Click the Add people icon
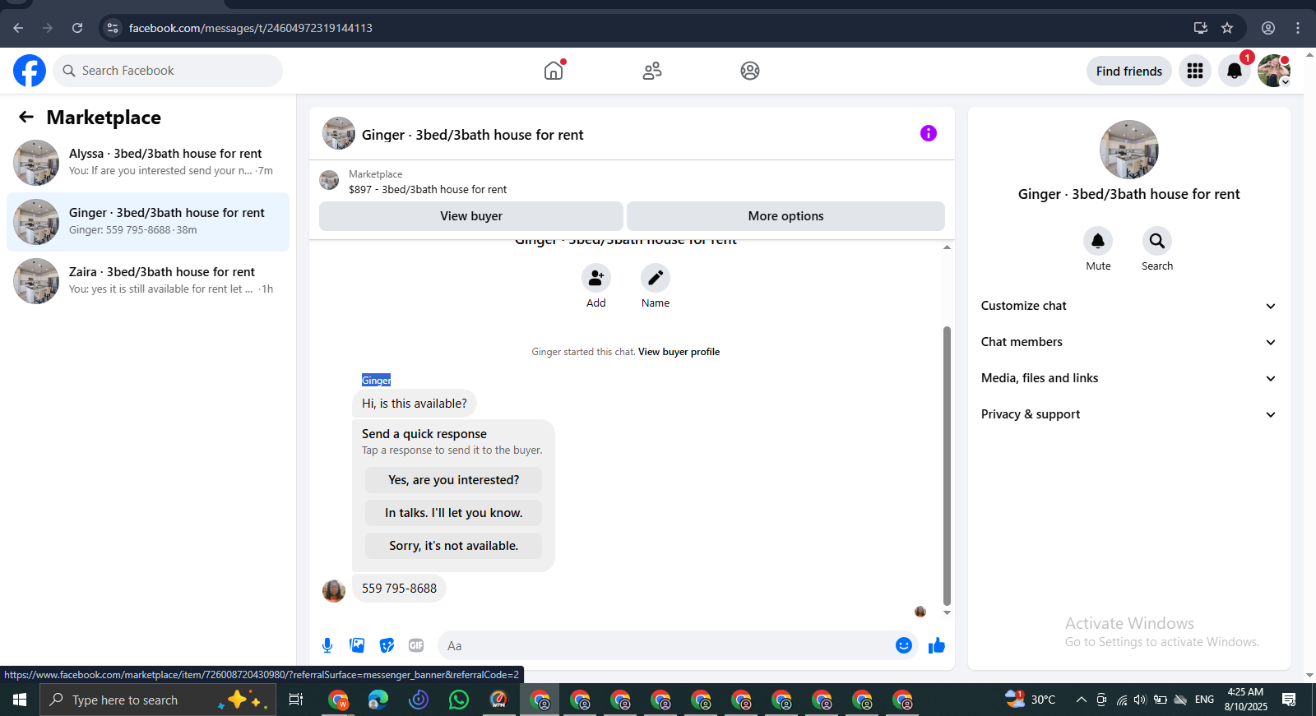This screenshot has height=716, width=1316. 596,278
